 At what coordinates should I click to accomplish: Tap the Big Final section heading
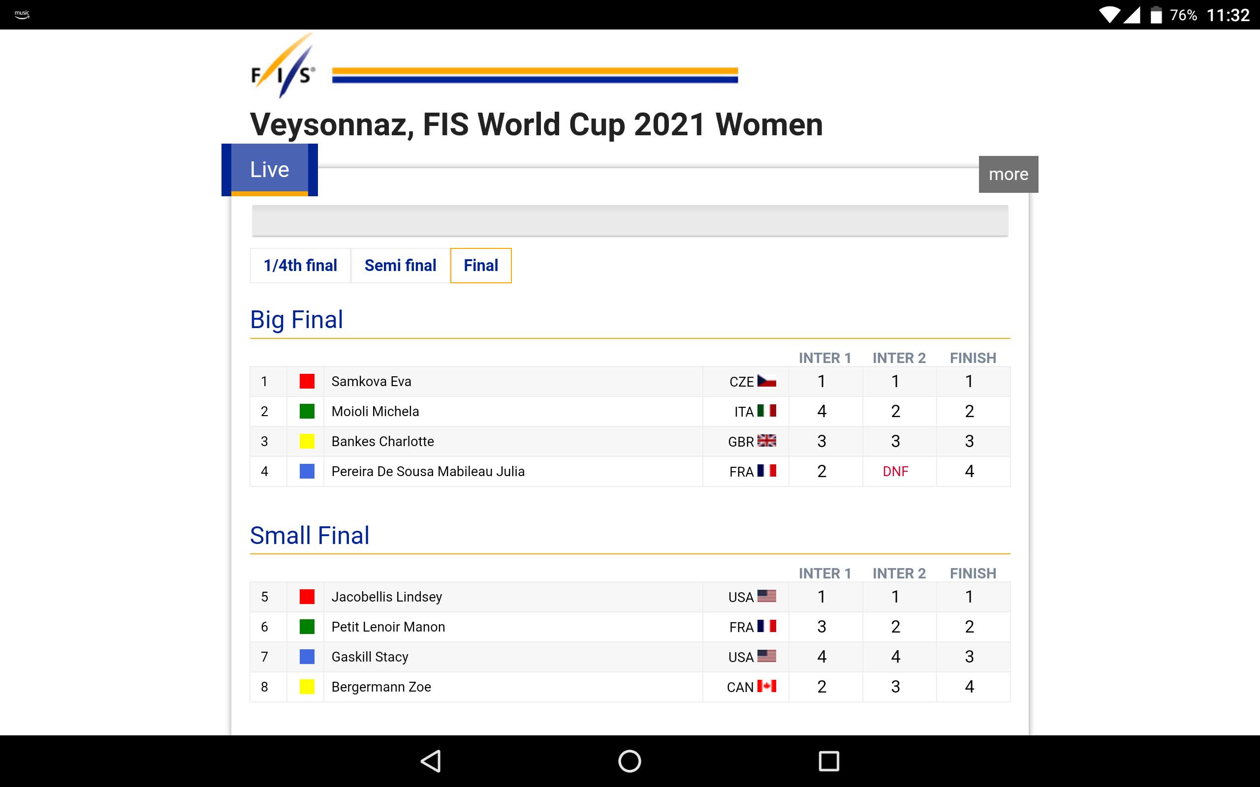[x=296, y=320]
